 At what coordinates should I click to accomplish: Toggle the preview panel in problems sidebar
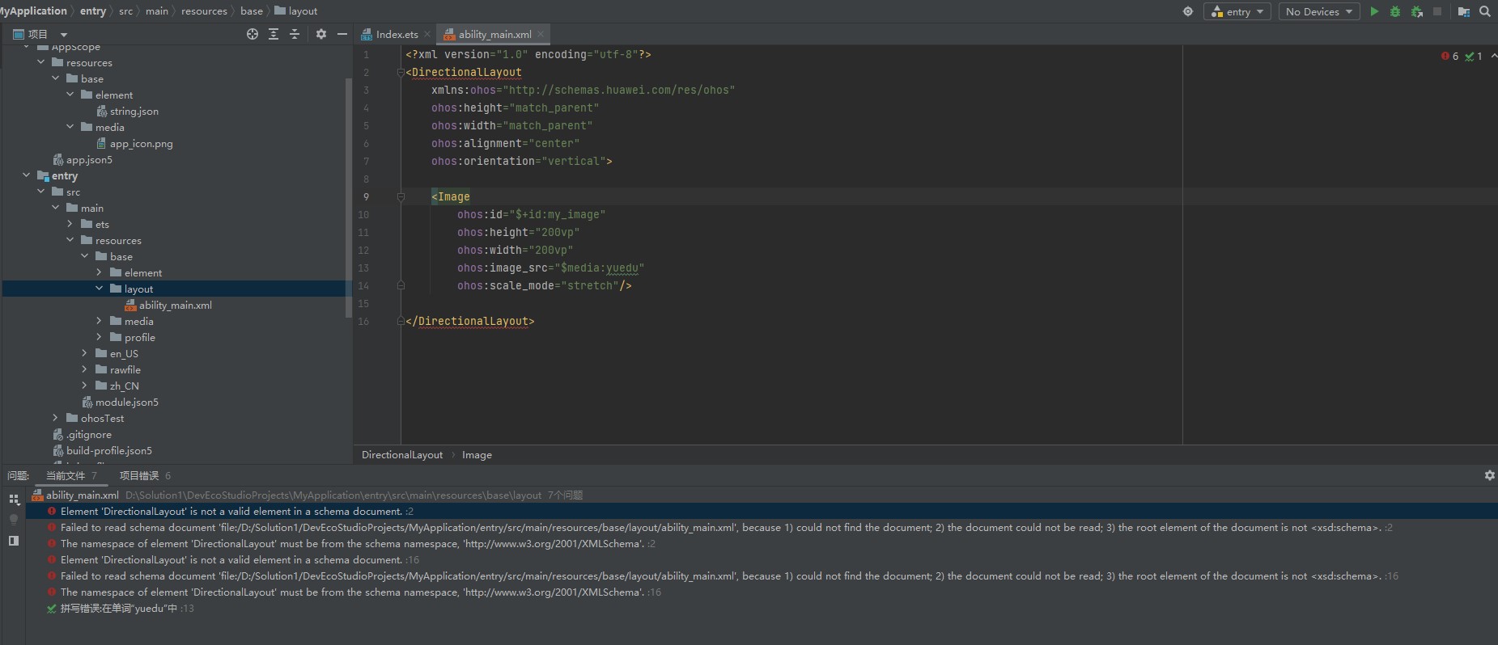[14, 541]
